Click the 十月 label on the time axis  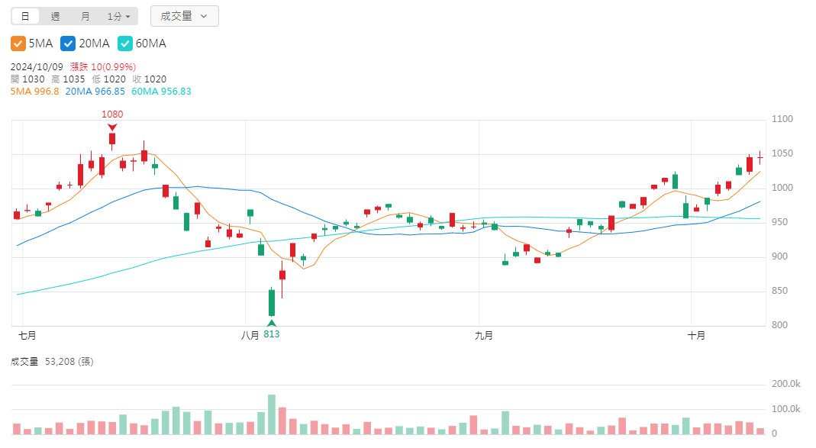(695, 335)
